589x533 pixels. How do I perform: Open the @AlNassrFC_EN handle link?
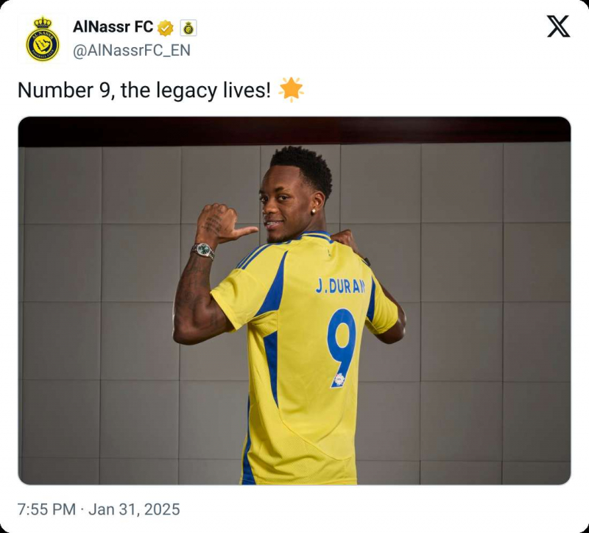pos(132,50)
